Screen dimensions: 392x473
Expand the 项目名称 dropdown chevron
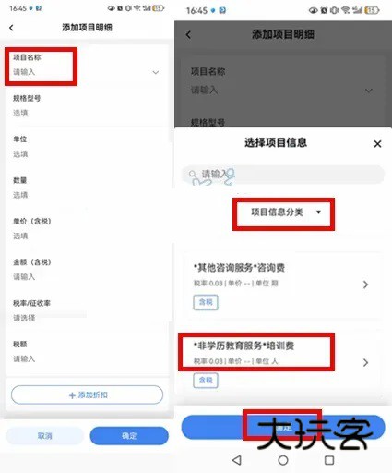pos(156,73)
